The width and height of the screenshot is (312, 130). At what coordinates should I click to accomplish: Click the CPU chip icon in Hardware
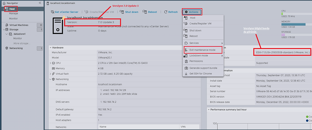click(x=53, y=63)
